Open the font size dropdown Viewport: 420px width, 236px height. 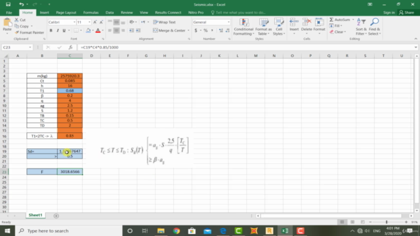(89, 22)
